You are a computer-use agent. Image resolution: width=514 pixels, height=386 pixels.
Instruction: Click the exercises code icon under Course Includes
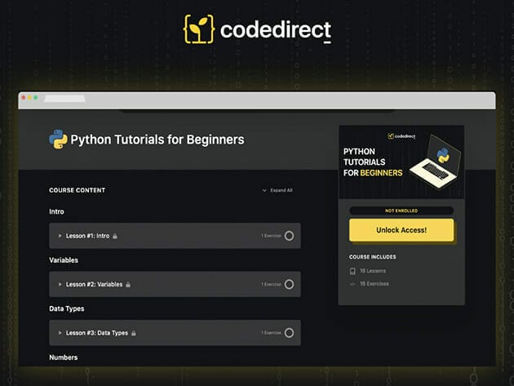coord(352,284)
